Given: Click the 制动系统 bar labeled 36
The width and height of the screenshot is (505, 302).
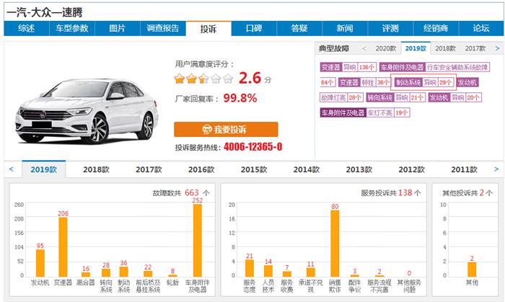Looking at the screenshot, I should coord(123,272).
